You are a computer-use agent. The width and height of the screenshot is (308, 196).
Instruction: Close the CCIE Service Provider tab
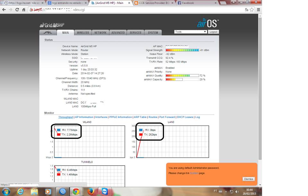point(172,3)
